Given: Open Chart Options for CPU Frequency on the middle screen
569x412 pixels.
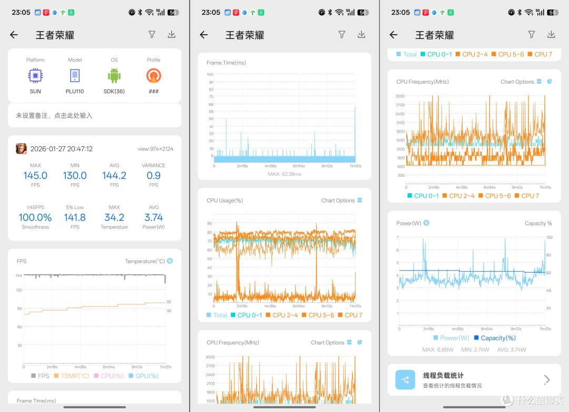Looking at the screenshot, I should [331, 343].
